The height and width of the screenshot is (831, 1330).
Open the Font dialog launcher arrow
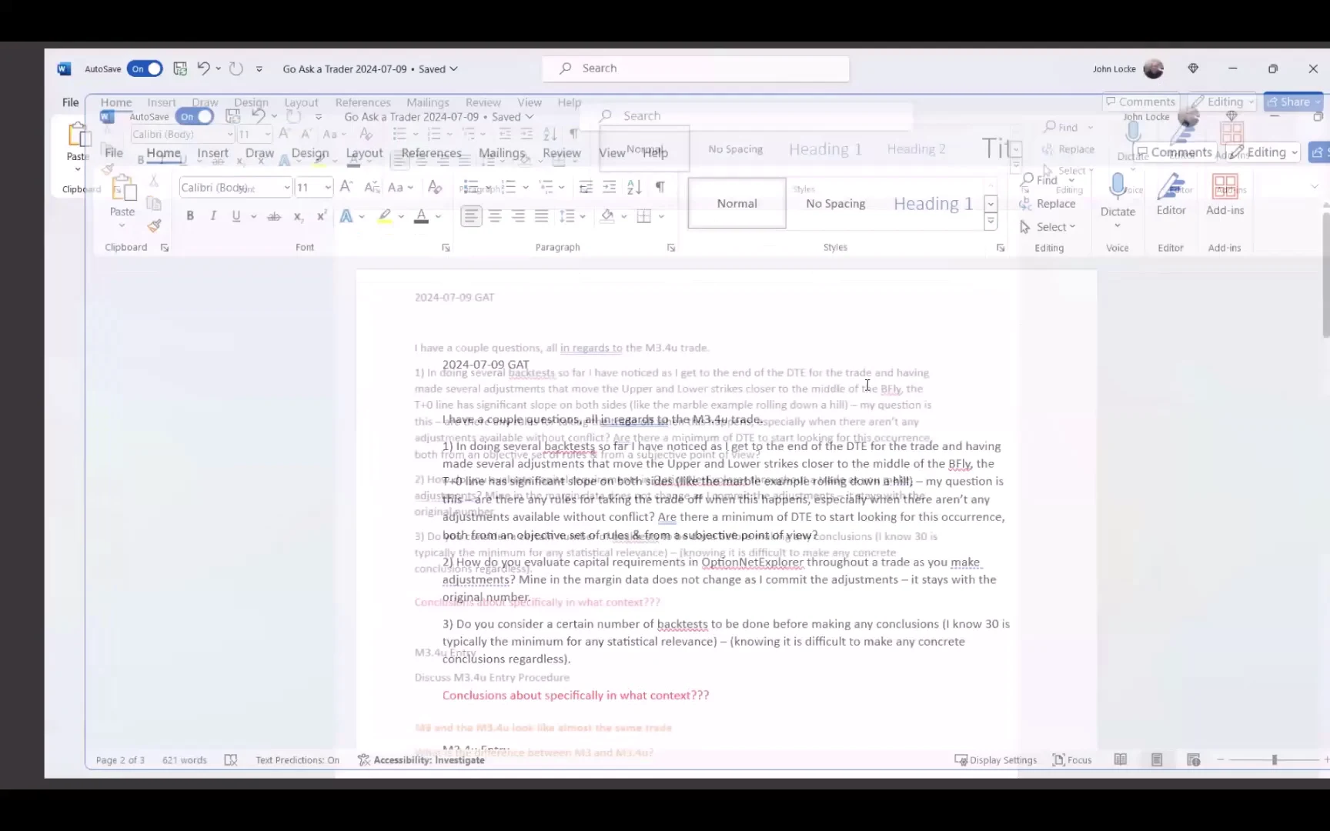pyautogui.click(x=446, y=248)
